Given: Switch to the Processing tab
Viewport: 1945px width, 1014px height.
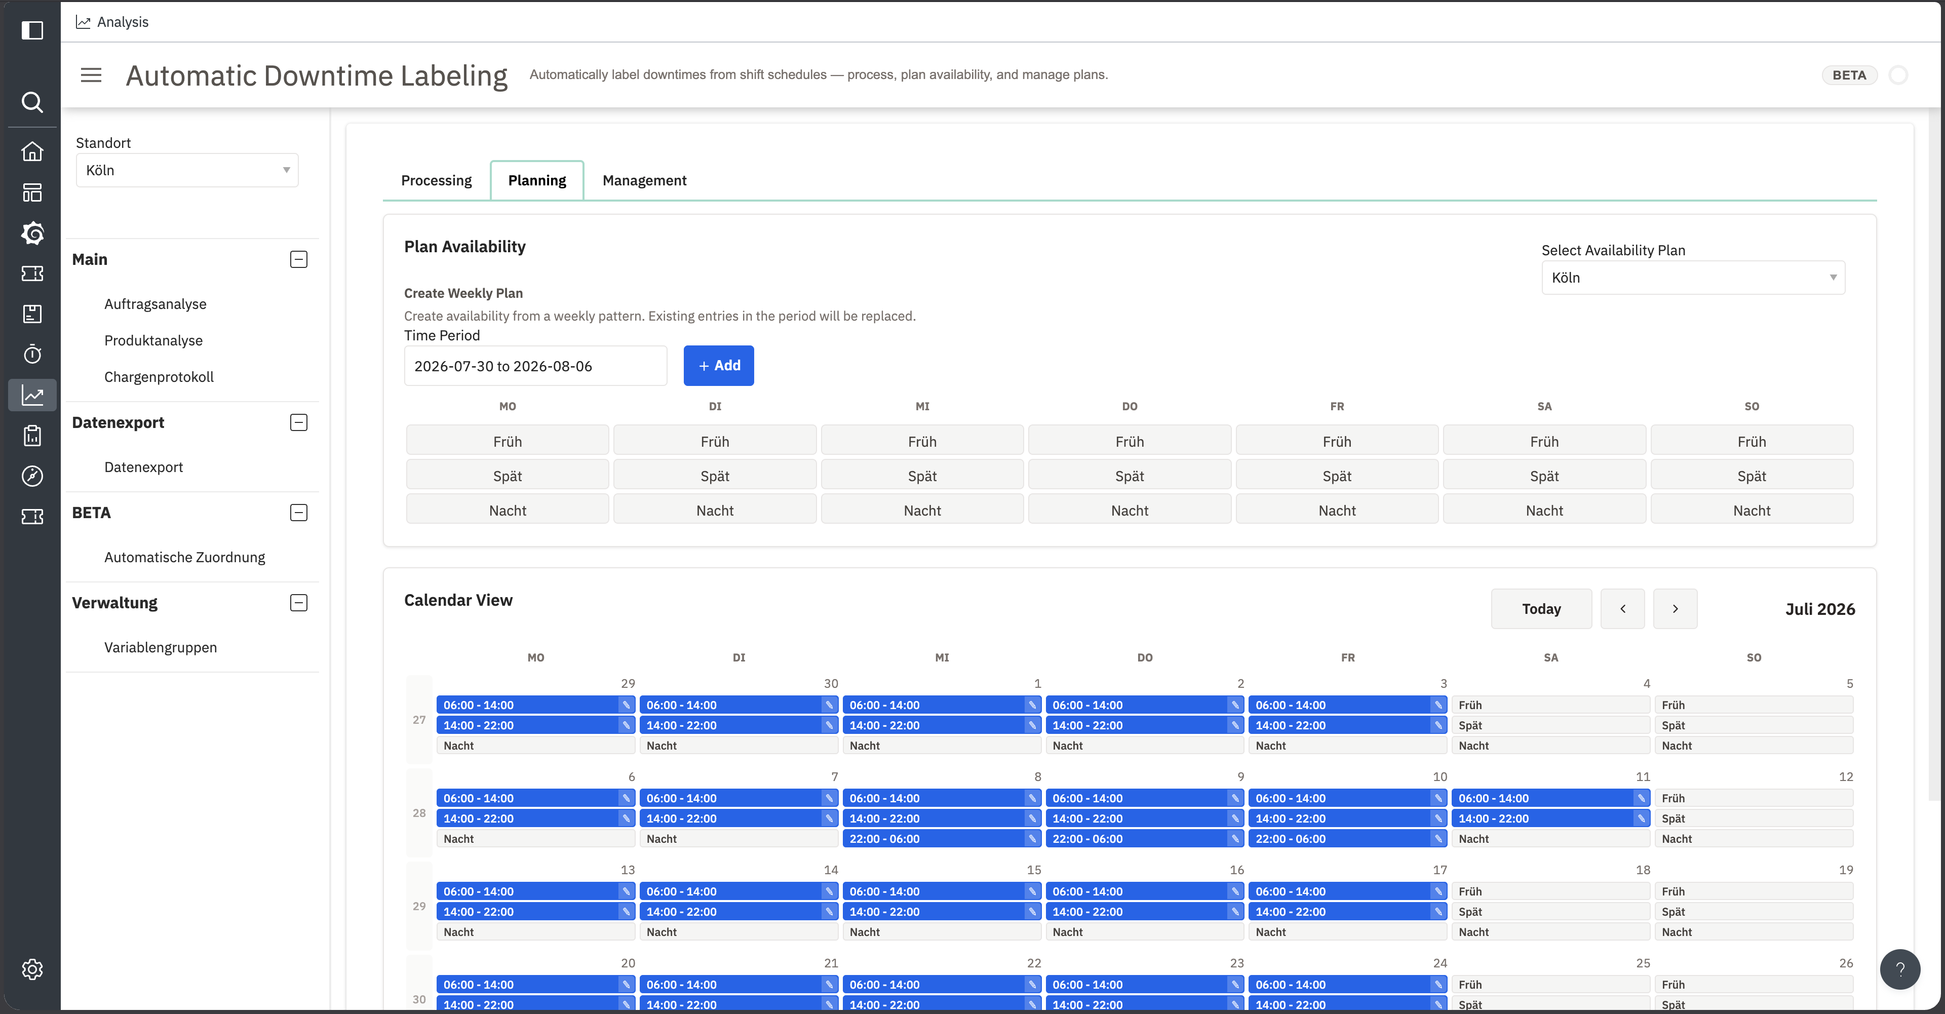Looking at the screenshot, I should pyautogui.click(x=437, y=180).
